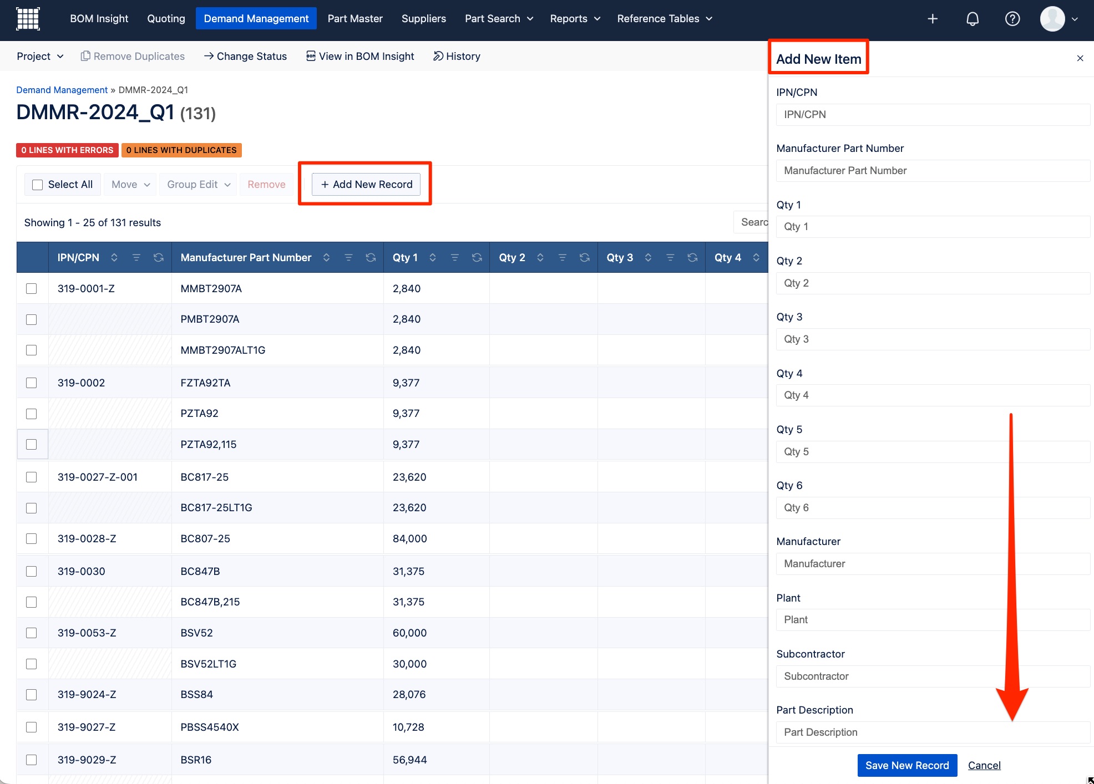Go to Part Master tab
The width and height of the screenshot is (1094, 784).
pyautogui.click(x=355, y=18)
